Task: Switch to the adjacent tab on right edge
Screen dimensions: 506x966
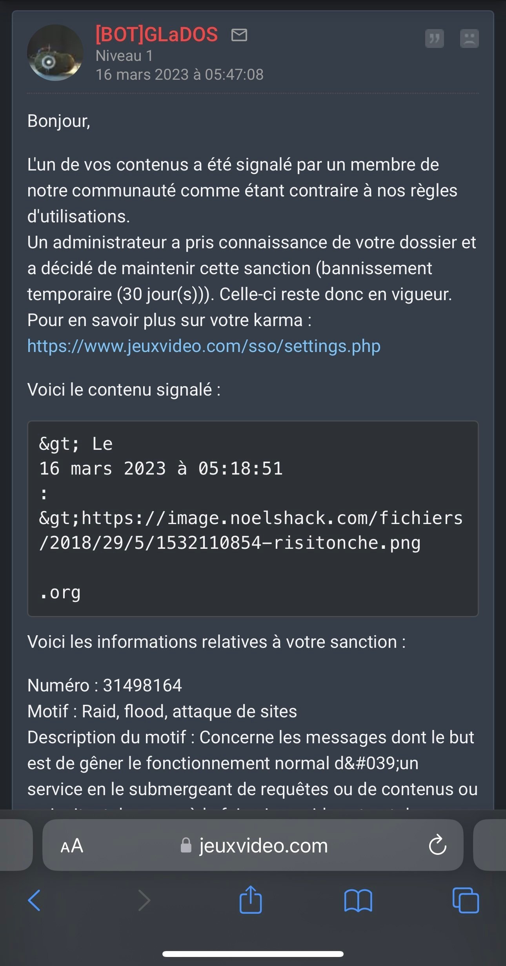Action: (x=490, y=845)
